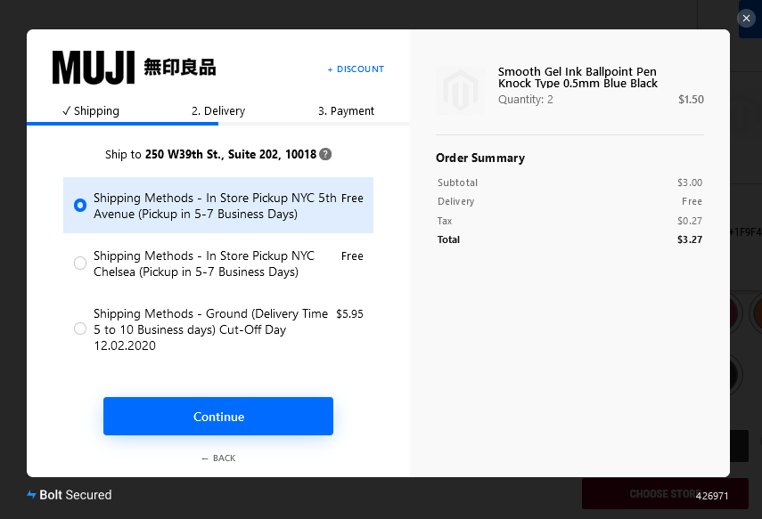This screenshot has width=762, height=519.
Task: Click the shipping address 250 W39th St.
Action: [x=231, y=154]
